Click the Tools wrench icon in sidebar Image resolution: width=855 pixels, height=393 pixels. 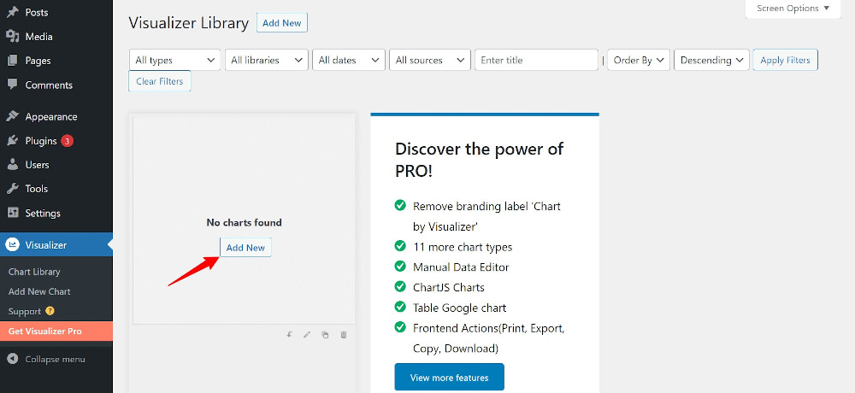click(13, 189)
